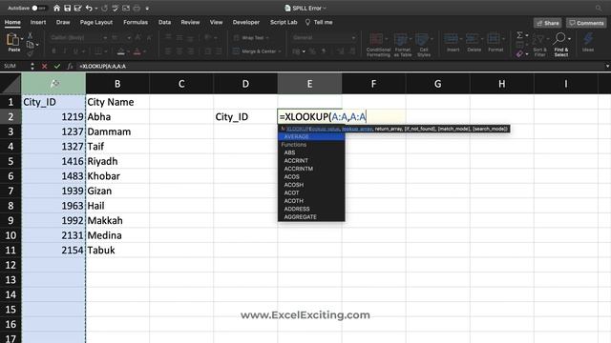The image size is (611, 343).
Task: Click the Save disk icon
Action: tap(68, 8)
